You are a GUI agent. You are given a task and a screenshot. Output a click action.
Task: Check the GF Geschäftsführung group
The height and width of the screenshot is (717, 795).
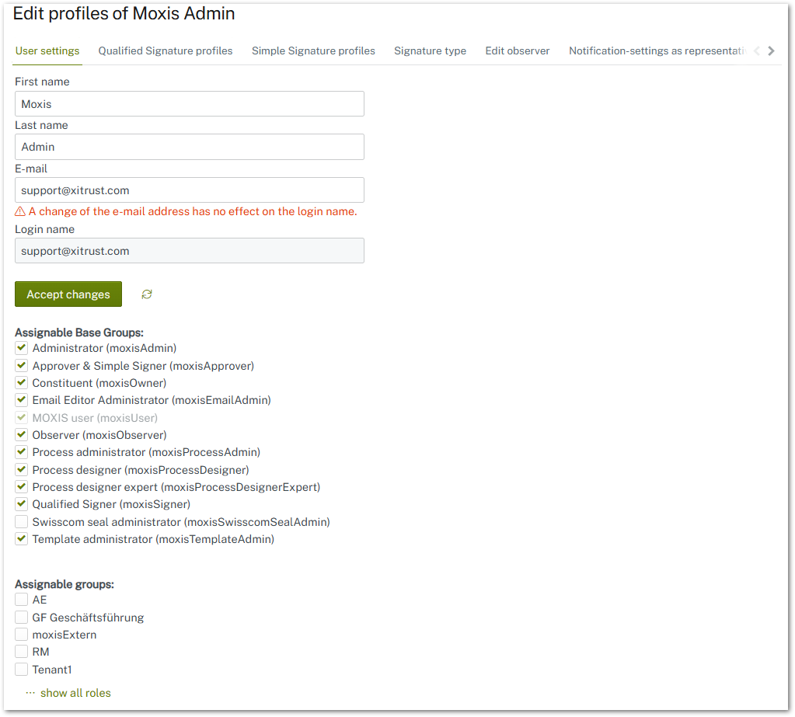tap(22, 618)
